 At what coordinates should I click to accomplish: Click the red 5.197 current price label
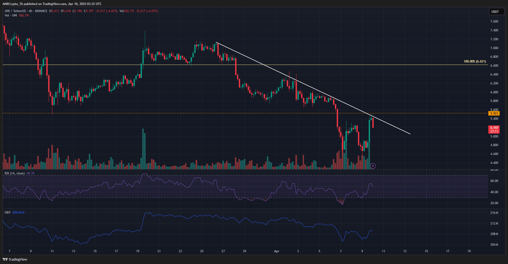point(494,128)
